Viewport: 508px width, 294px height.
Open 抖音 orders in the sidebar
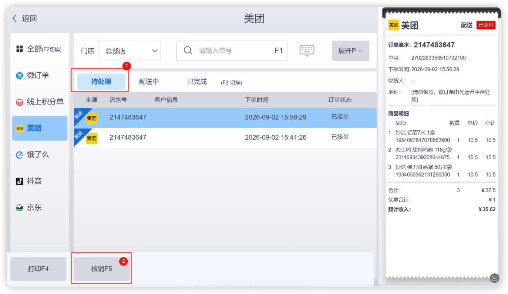(x=40, y=181)
